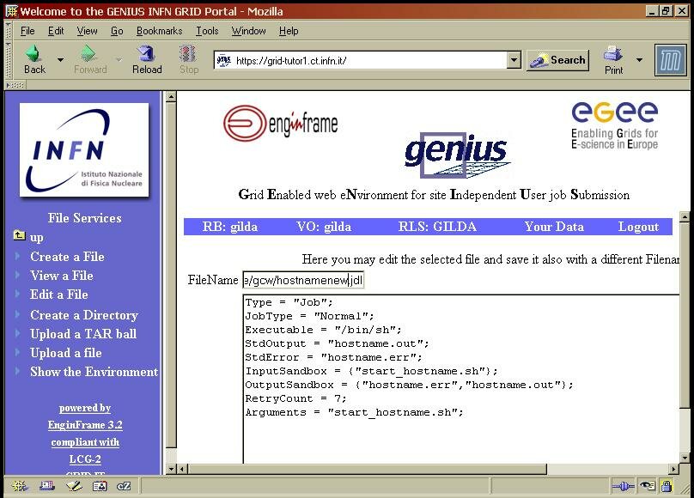Click the Show the Environment link
Screen dimensions: 694x498
tap(94, 372)
